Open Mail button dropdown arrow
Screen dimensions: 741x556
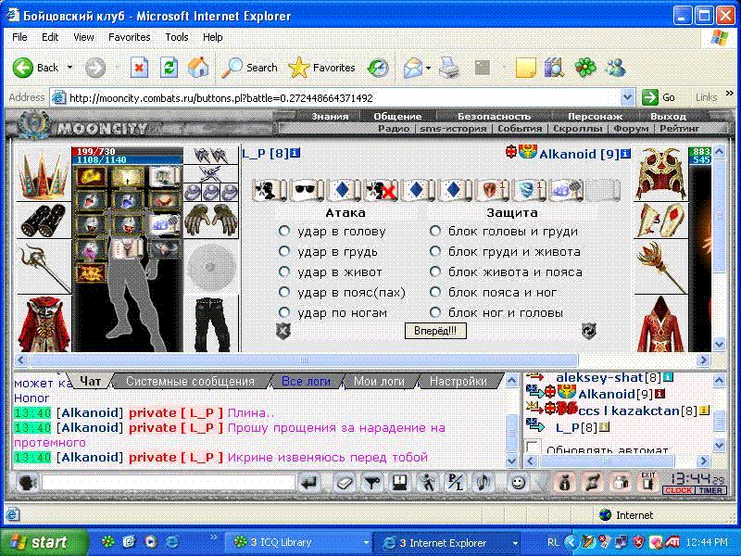tap(428, 68)
